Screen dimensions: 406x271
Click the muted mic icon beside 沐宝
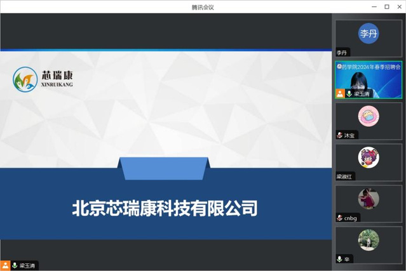coord(340,135)
